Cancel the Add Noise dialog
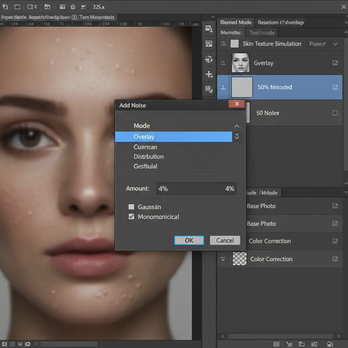The height and width of the screenshot is (348, 348). (x=225, y=240)
